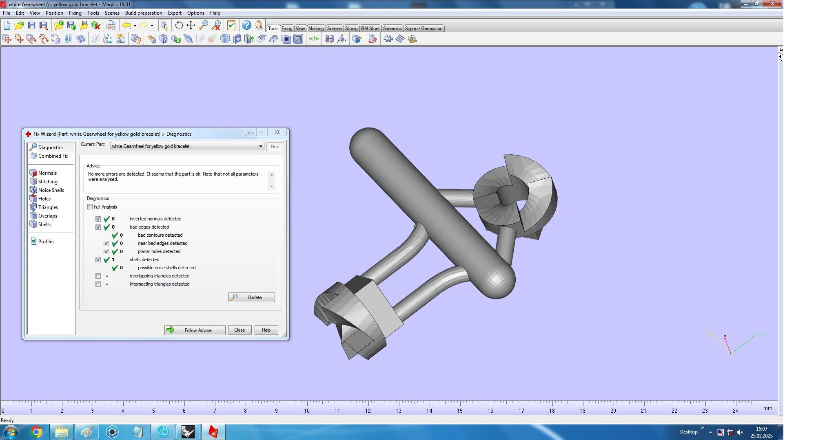Click the New project icon
This screenshot has width=816, height=440.
(7, 26)
